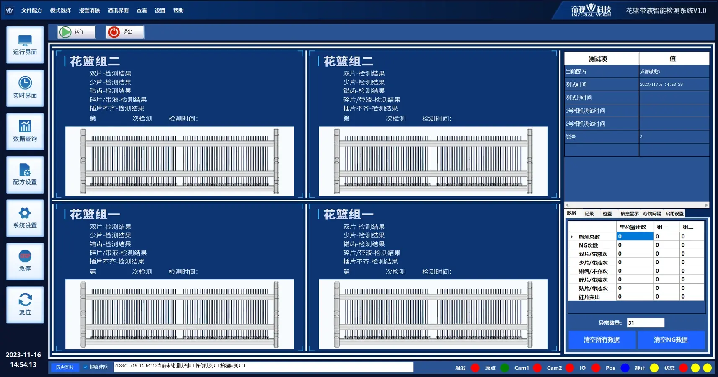The height and width of the screenshot is (377, 718).
Task: Trigger the 急停 emergency stop
Action: tap(25, 261)
